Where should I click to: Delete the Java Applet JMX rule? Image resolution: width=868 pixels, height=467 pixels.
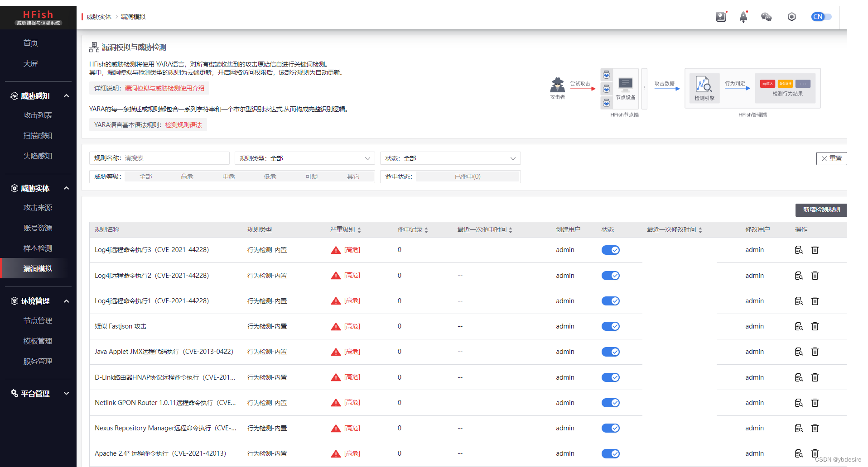[815, 352]
